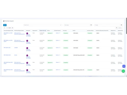127x95 pixels.
Task: Click the vertical page scrollbar thumb
Action: click(x=126, y=26)
